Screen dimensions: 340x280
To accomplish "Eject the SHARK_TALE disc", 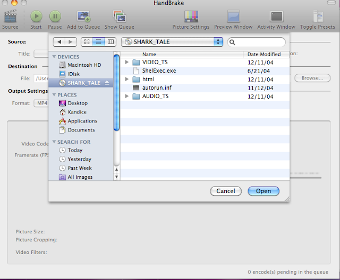I will click(107, 83).
